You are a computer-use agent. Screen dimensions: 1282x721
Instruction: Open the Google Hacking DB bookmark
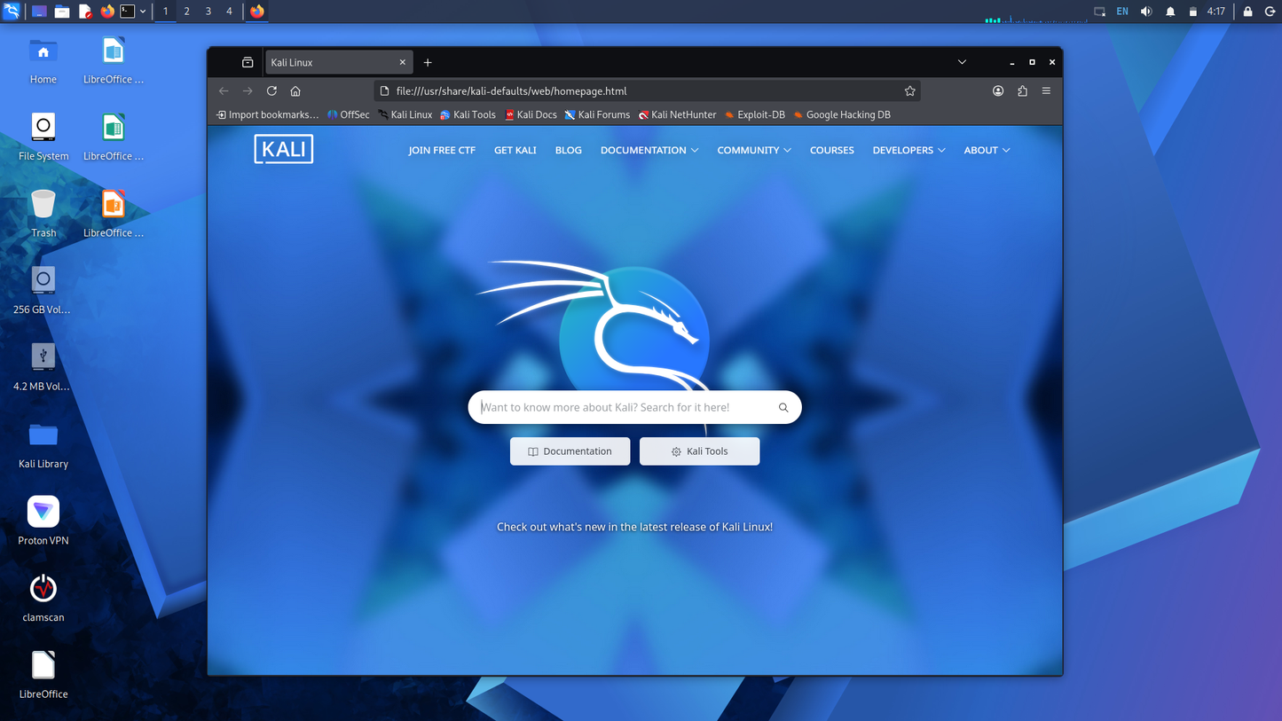coord(842,114)
